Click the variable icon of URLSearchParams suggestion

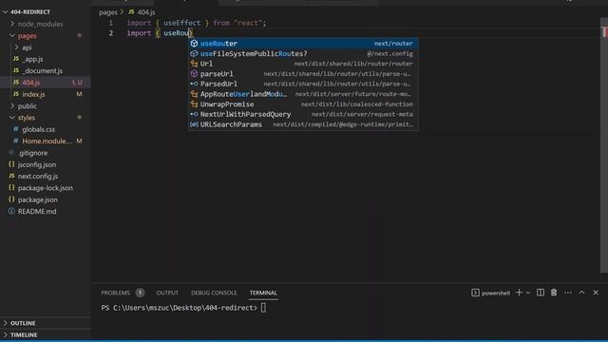pyautogui.click(x=194, y=124)
